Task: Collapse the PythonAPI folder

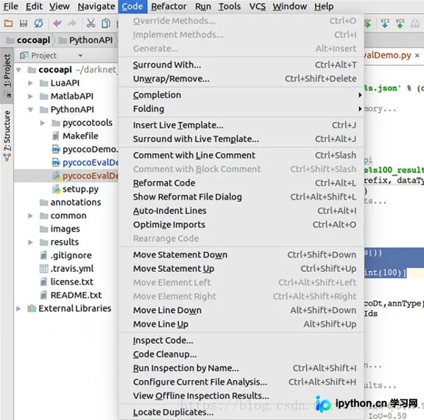Action: point(31,110)
